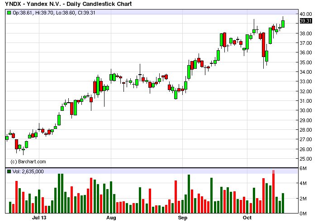Click the Jul 13 date axis label

[x=39, y=218]
